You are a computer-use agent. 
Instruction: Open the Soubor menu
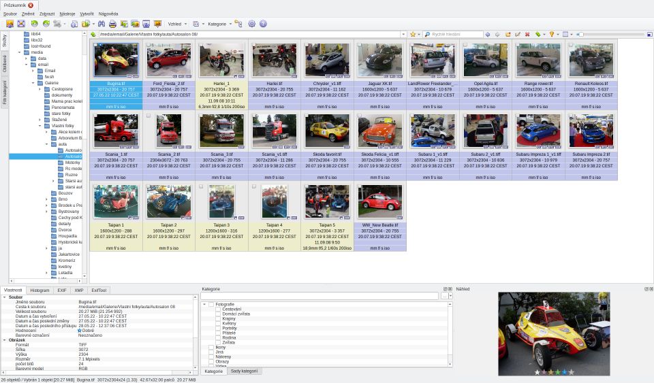10,14
